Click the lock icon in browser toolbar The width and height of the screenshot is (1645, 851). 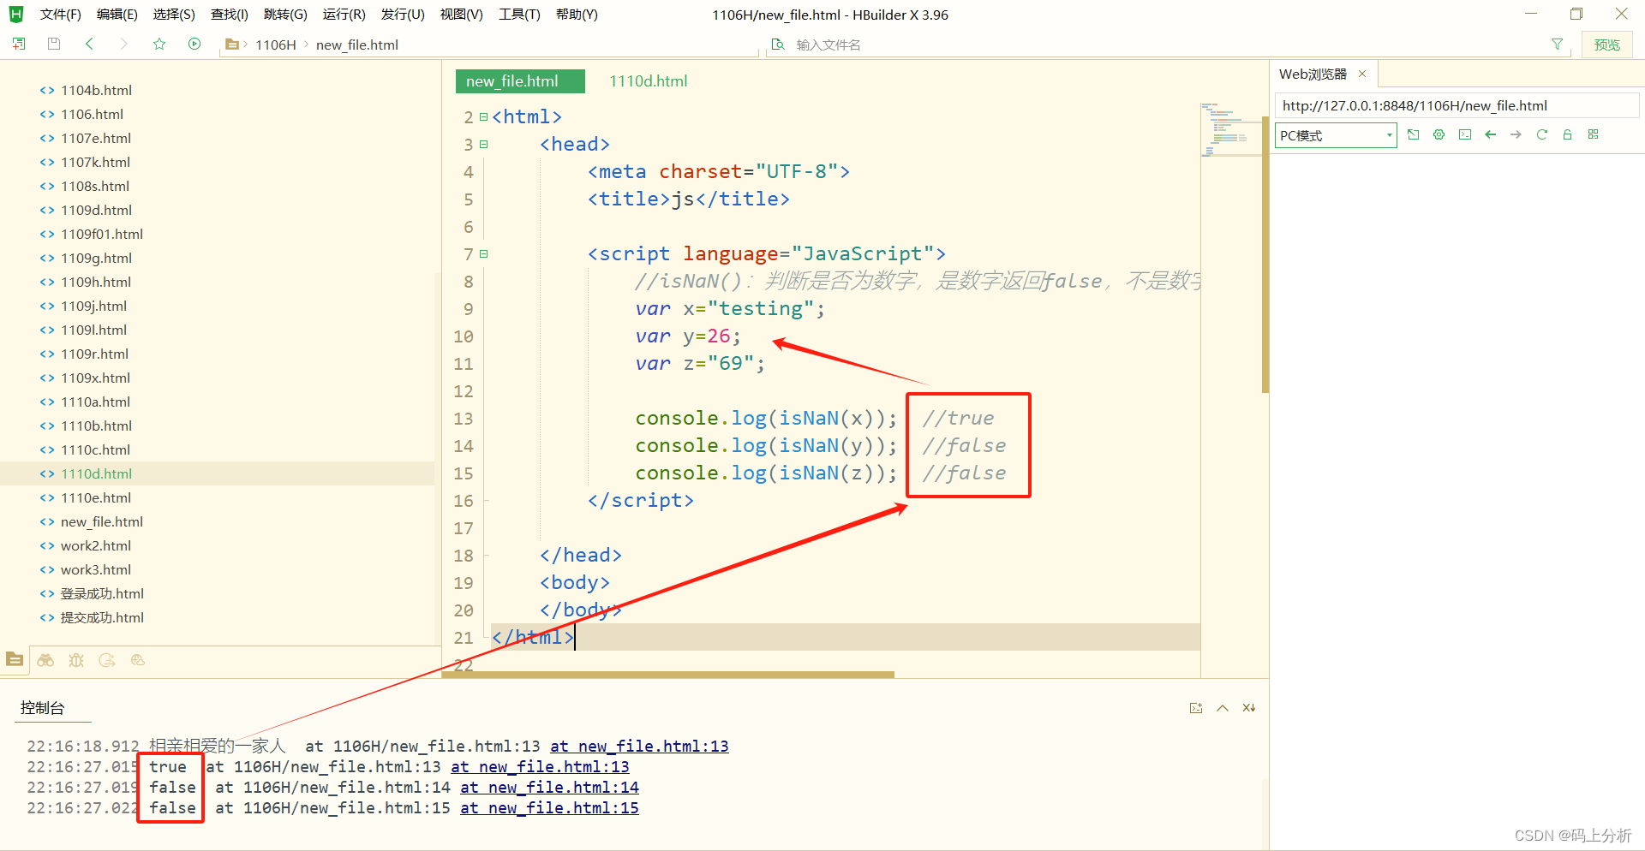point(1568,134)
